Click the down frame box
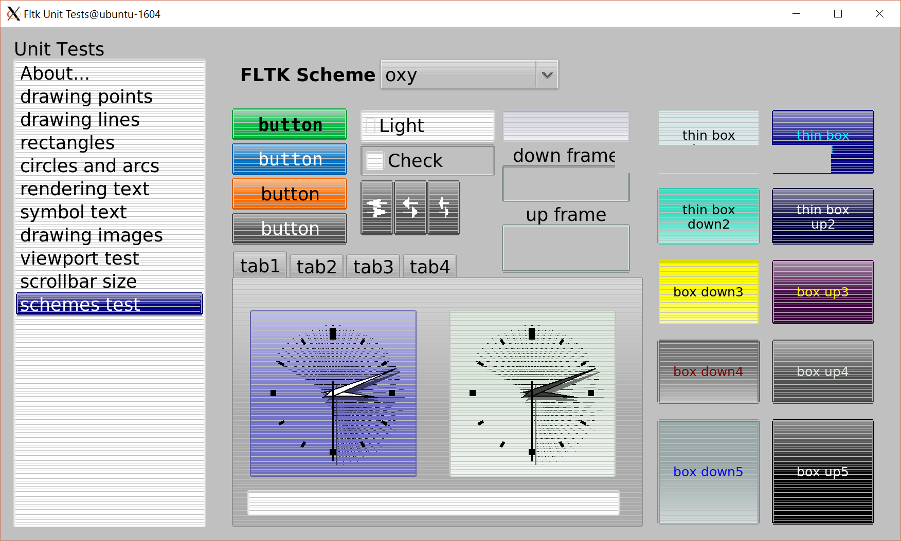Image resolution: width=901 pixels, height=541 pixels. tap(566, 184)
